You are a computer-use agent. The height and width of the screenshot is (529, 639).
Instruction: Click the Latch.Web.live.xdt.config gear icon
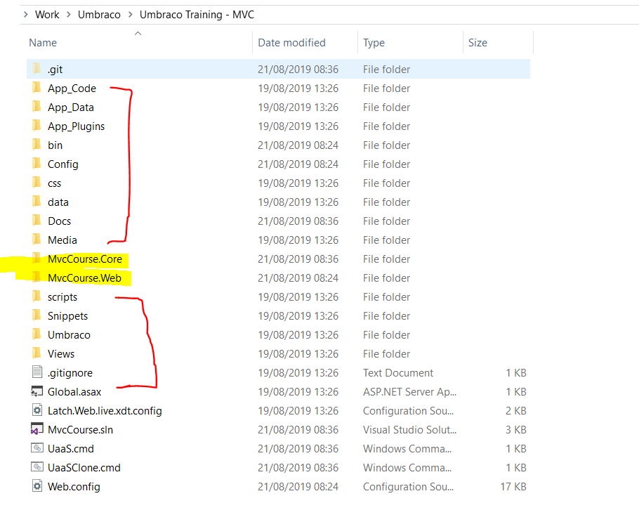(37, 410)
